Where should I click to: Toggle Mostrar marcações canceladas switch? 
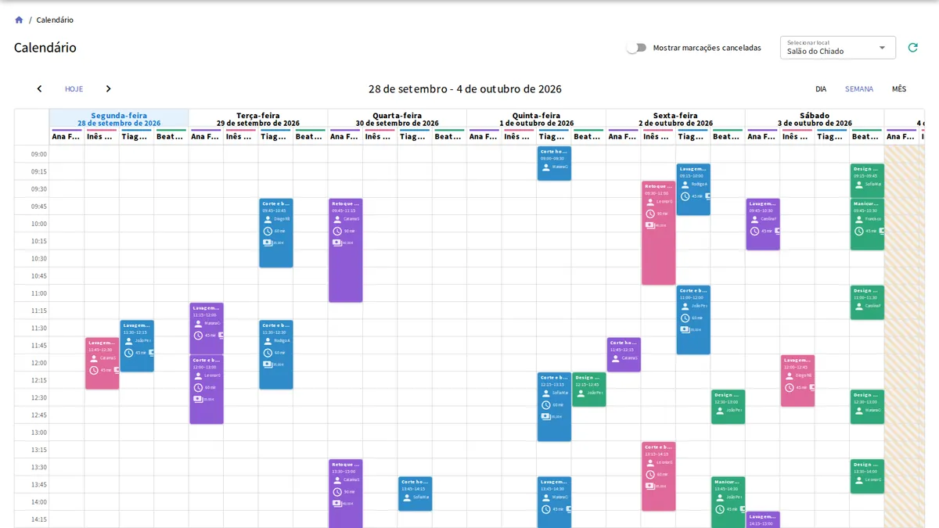(x=637, y=48)
